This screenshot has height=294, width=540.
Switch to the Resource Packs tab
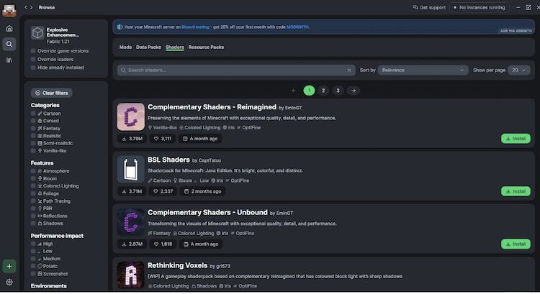(206, 47)
